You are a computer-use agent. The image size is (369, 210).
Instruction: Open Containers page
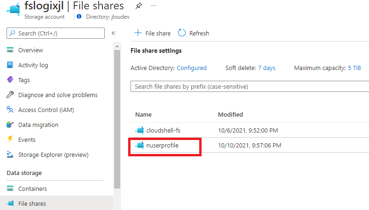33,189
